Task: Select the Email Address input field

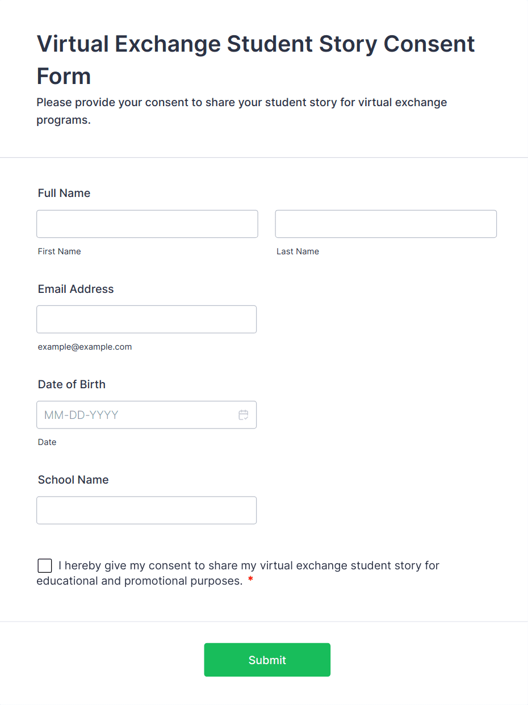Action: [x=146, y=320]
